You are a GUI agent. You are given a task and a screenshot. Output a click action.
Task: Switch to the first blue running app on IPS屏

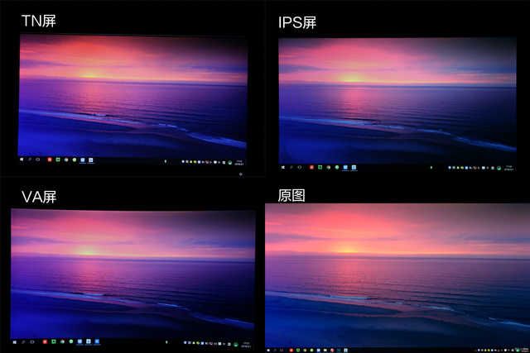(x=345, y=167)
